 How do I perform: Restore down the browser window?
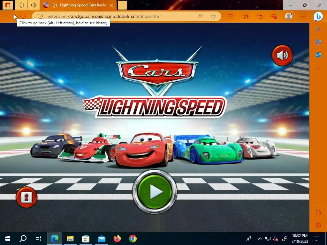point(305,5)
